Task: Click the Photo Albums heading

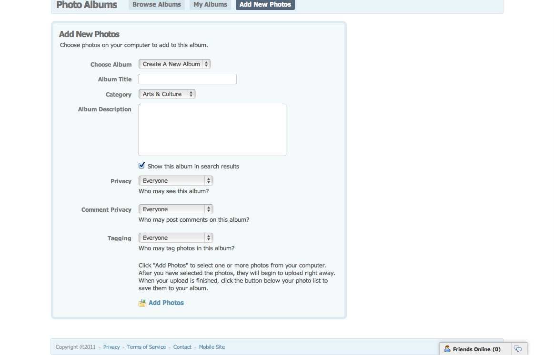Action: click(87, 5)
